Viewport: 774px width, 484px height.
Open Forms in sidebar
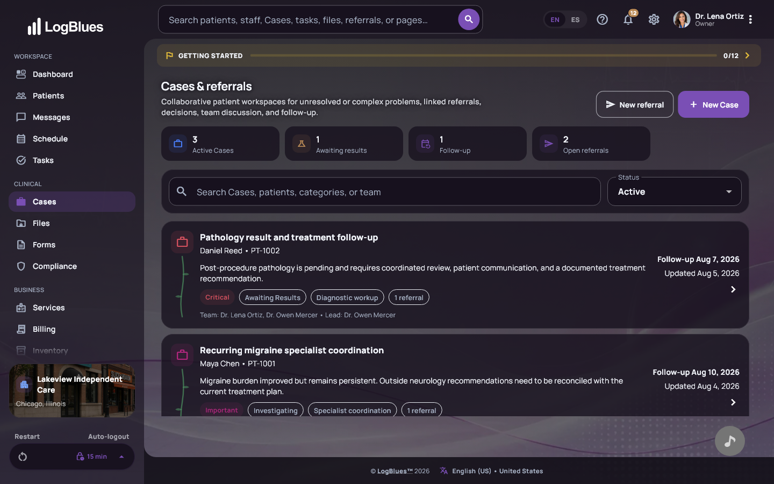[x=72, y=245]
